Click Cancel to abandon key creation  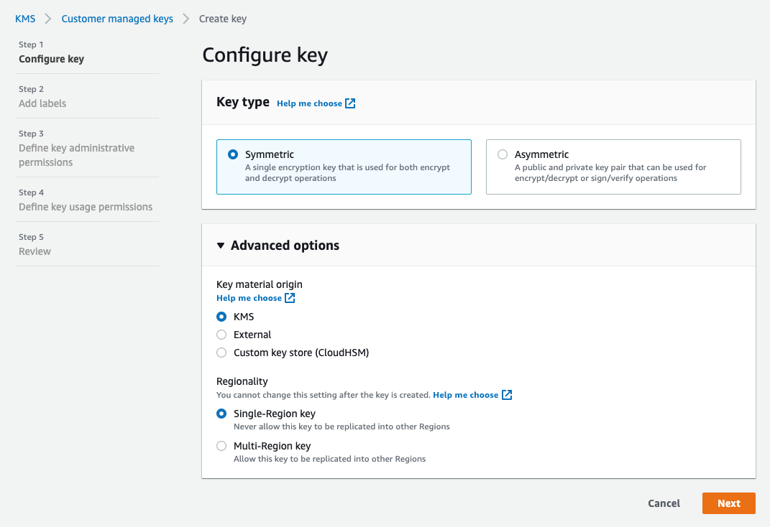click(x=663, y=503)
